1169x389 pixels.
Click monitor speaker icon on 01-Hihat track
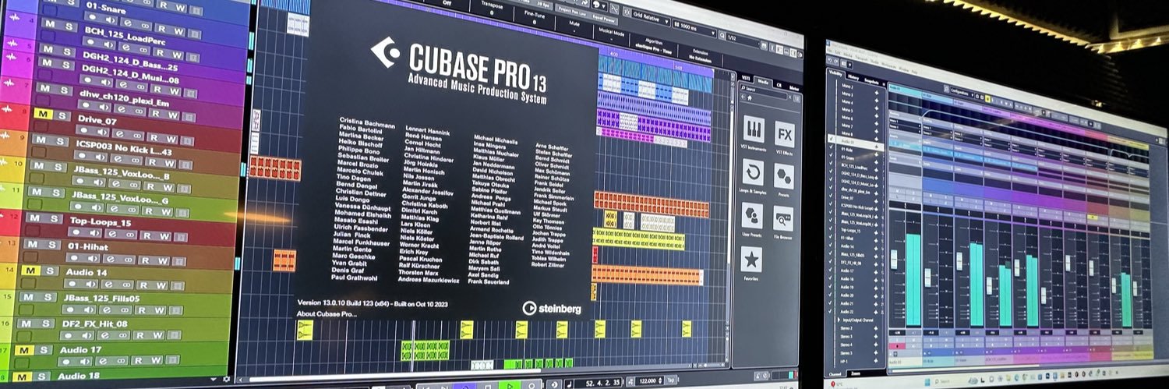(x=92, y=258)
